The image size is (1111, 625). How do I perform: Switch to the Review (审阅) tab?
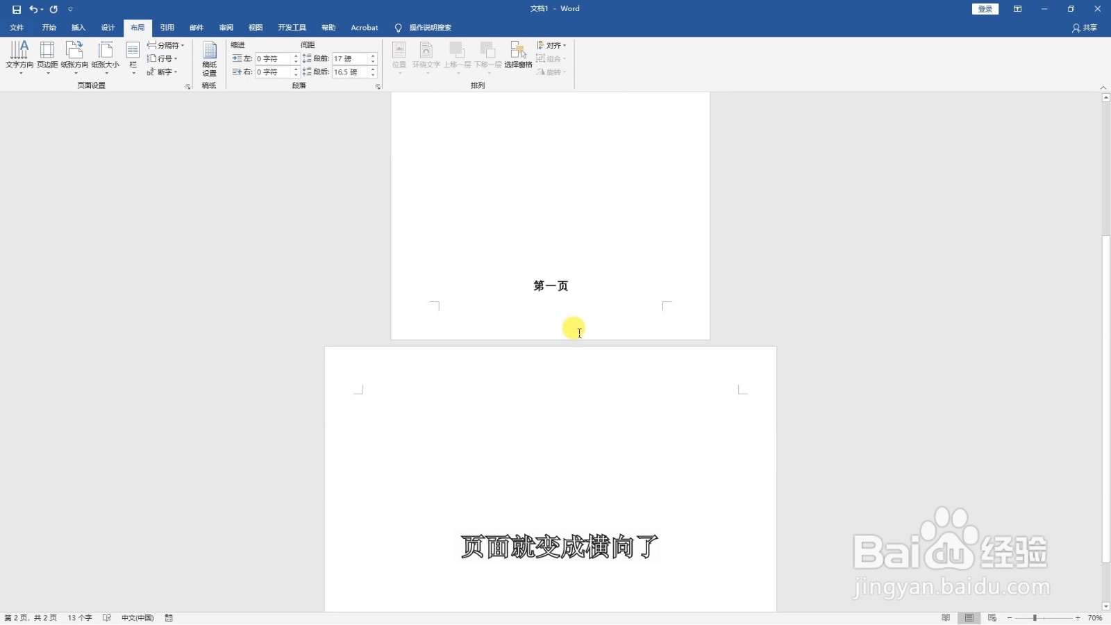[x=226, y=28]
